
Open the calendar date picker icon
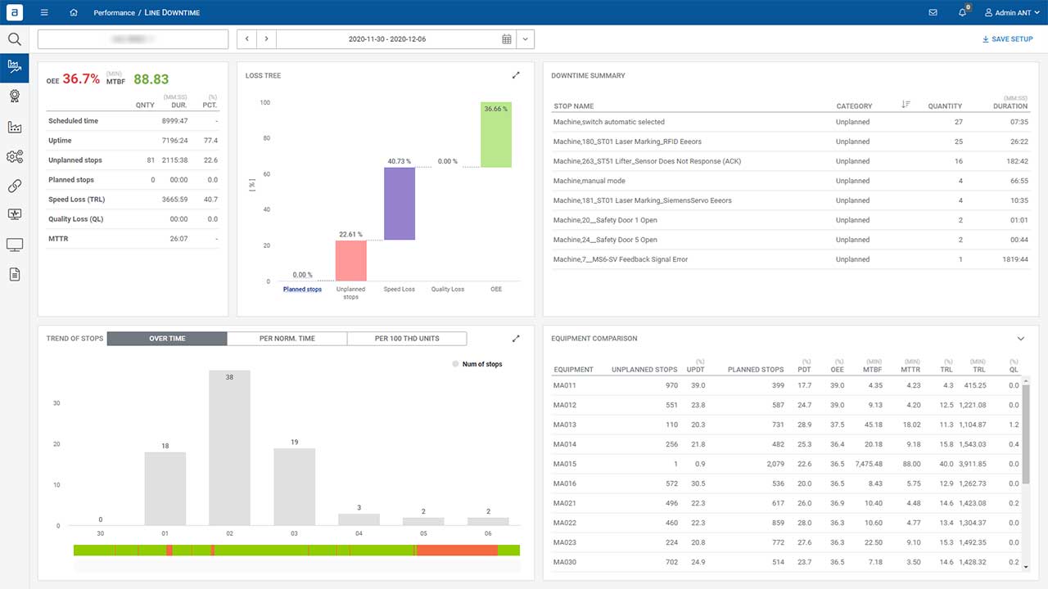click(507, 39)
